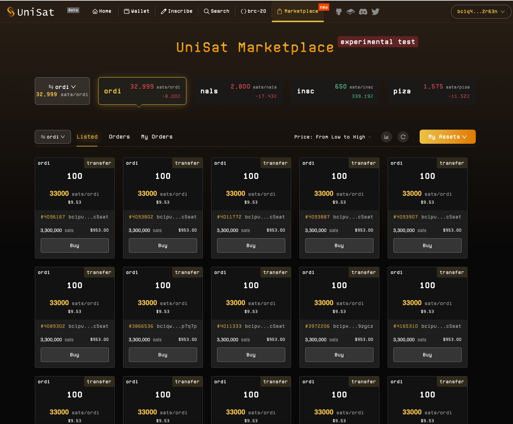This screenshot has width=513, height=424.
Task: Select the nals ticker price card
Action: tap(239, 91)
